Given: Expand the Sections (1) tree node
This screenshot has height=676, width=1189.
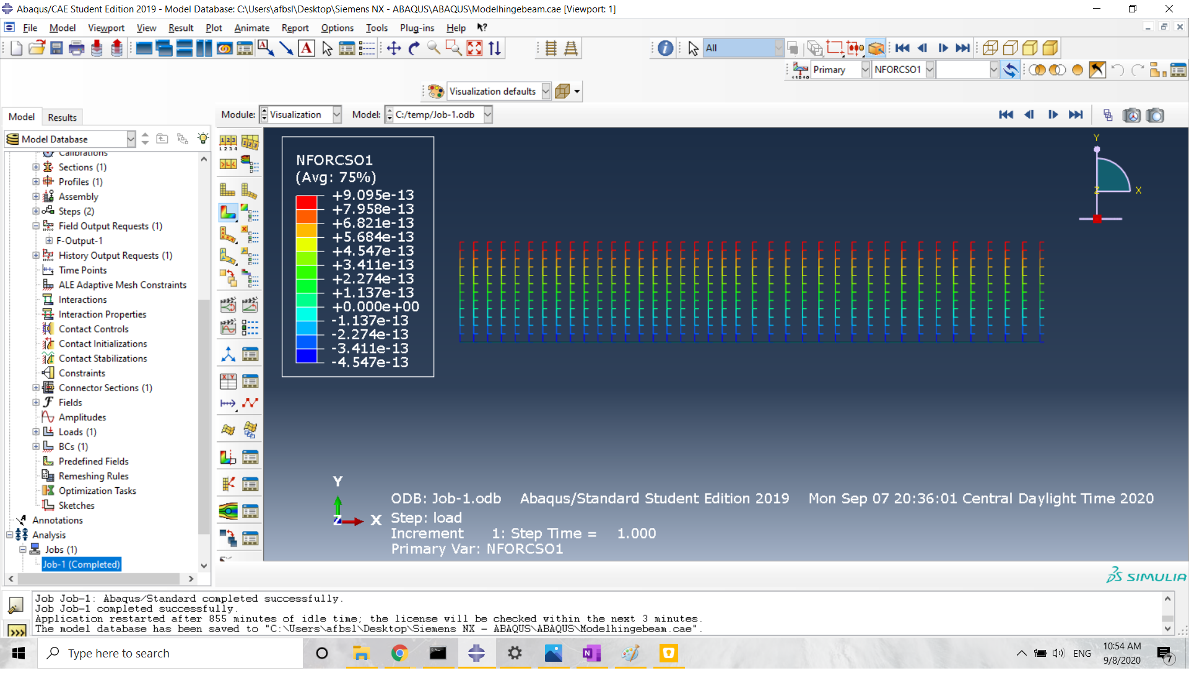Looking at the screenshot, I should [36, 168].
